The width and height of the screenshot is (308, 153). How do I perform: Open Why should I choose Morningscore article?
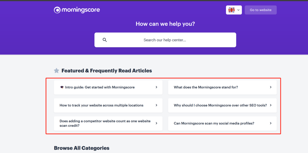tap(222, 105)
